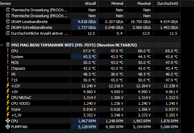
Task: Click the current System temperature 43.5 °C
Action: pyautogui.click(x=89, y=57)
